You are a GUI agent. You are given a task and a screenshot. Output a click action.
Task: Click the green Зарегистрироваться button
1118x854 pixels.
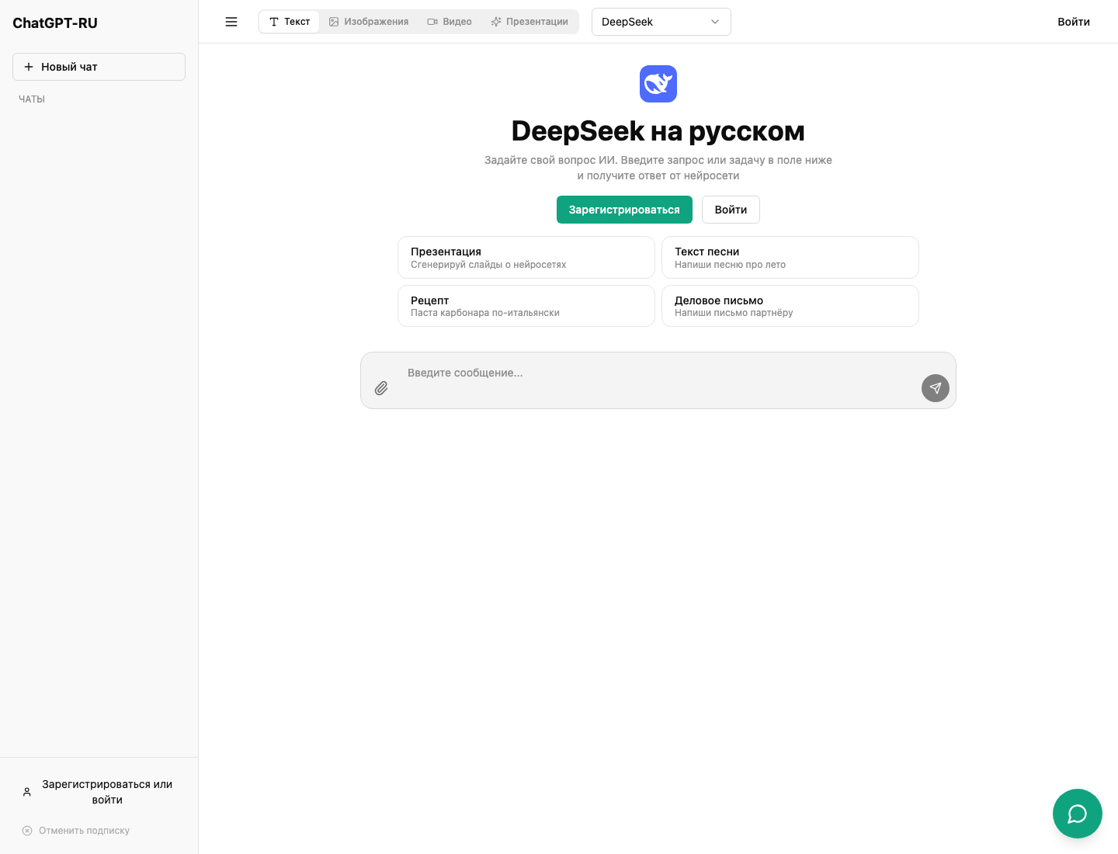tap(624, 210)
